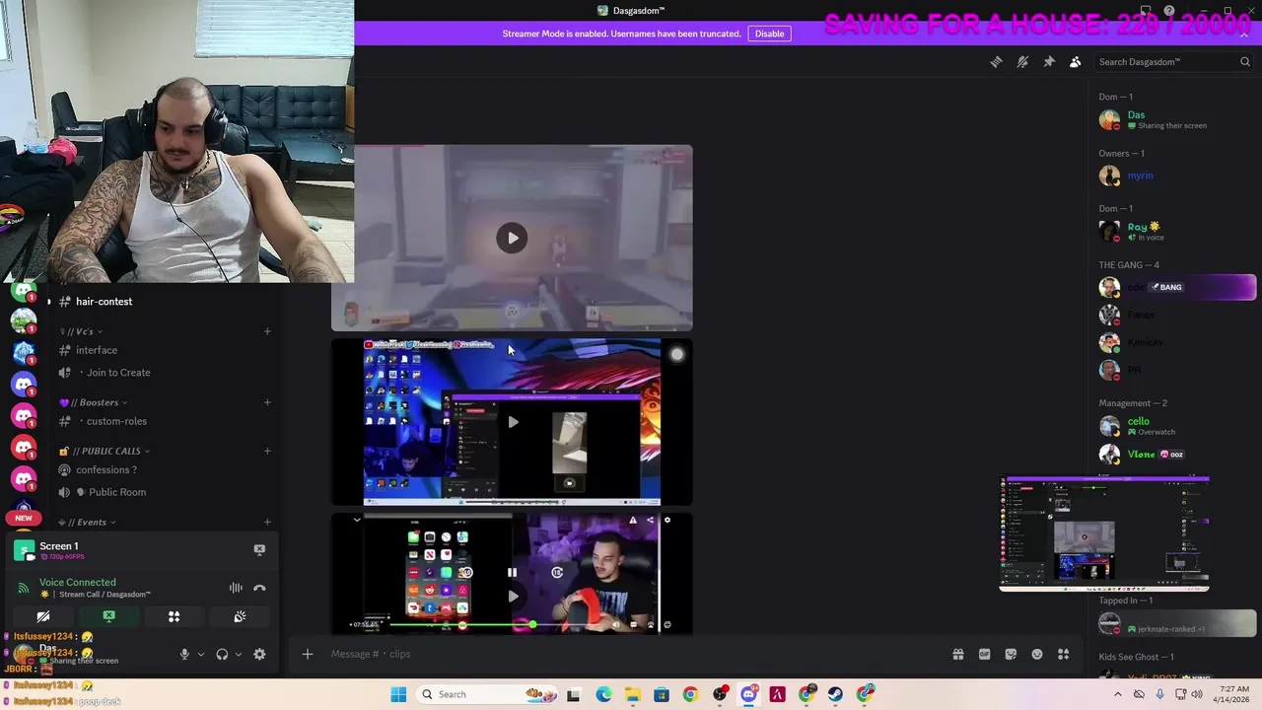The image size is (1262, 710).
Task: Open member myrin under Owners
Action: (1175, 176)
